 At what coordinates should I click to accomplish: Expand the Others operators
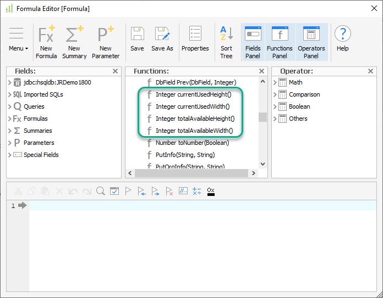pos(275,119)
